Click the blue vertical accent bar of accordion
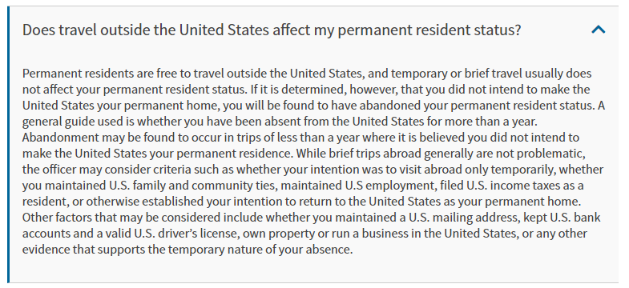629x288 pixels. click(x=8, y=145)
